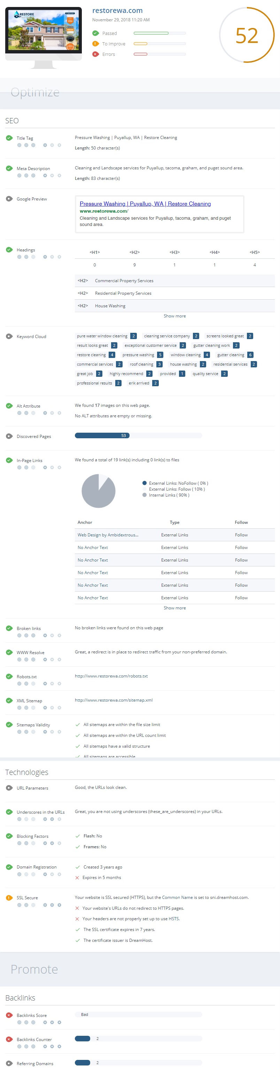Click the In-Page Links status check icon
Screen dimensions: 280x1077
pos(9,460)
